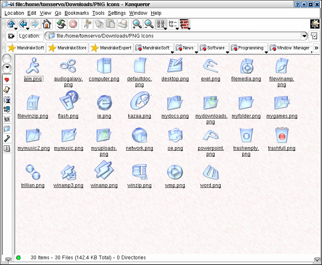Viewport: 322px width, 265px height.
Task: Click the green view link indicator
Action: (18, 258)
